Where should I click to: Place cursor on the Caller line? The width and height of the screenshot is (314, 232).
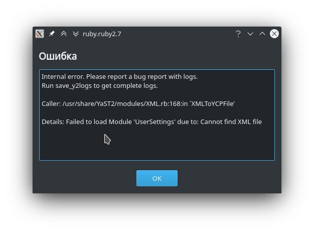[x=138, y=103]
